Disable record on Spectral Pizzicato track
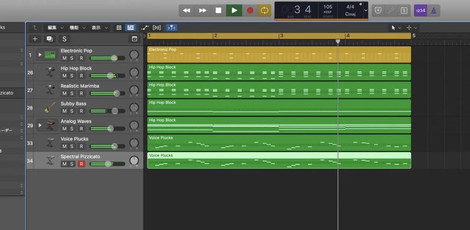Image resolution: width=470 pixels, height=230 pixels. point(81,164)
